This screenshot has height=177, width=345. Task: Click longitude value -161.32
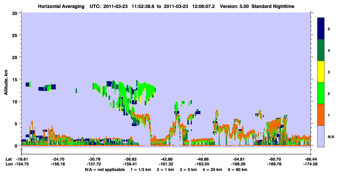tap(166, 164)
